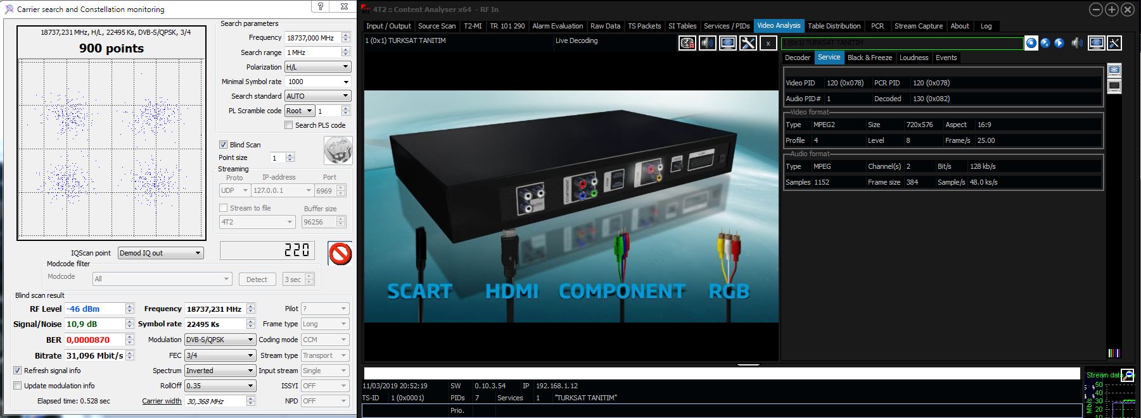Open tools icon at far right toolbar
Viewport: 1141px width, 418px height.
pyautogui.click(x=1114, y=43)
